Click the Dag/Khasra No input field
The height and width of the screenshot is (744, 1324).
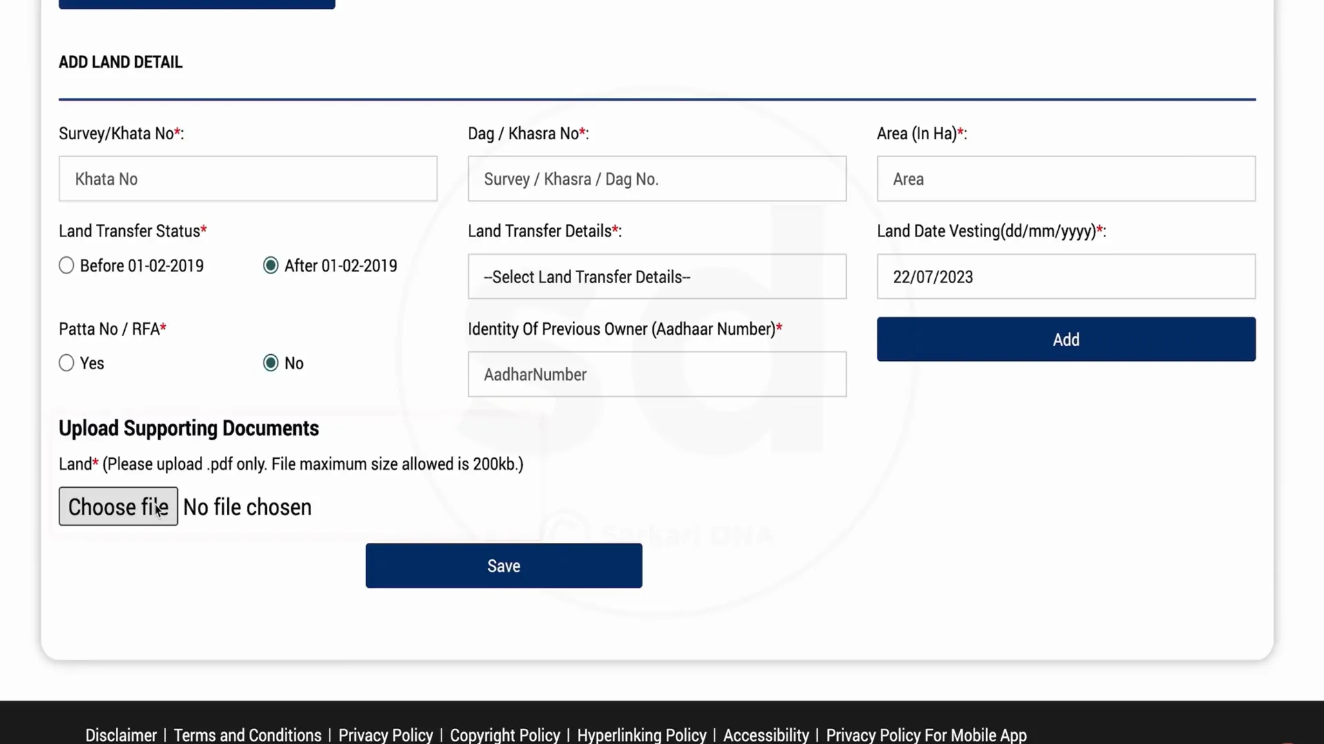[x=656, y=179]
